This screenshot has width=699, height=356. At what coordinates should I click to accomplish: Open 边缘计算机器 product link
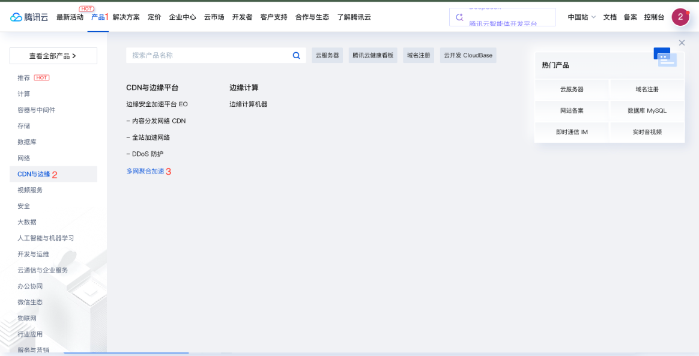[248, 104]
